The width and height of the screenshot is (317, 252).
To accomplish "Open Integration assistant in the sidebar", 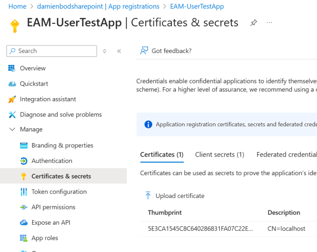I will point(48,99).
